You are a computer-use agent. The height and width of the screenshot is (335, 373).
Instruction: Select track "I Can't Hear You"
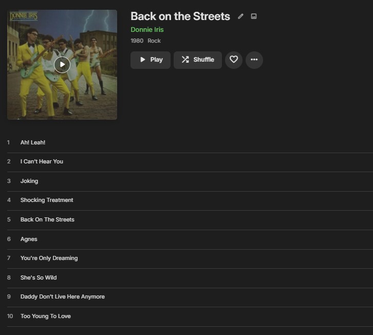point(42,161)
